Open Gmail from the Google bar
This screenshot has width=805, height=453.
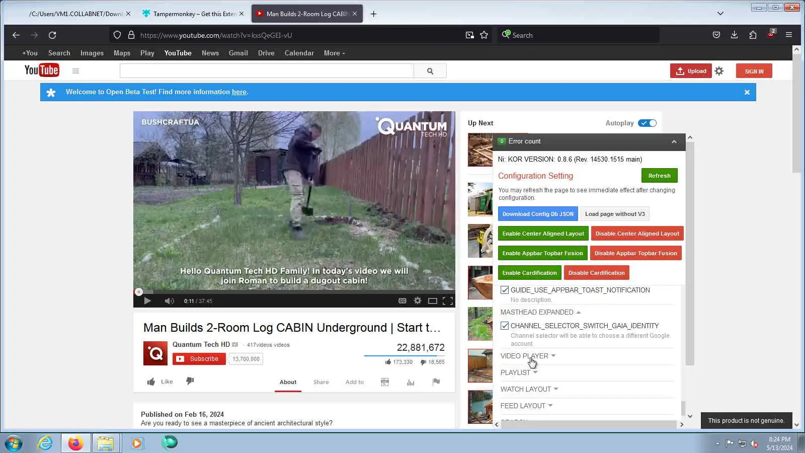click(x=238, y=53)
